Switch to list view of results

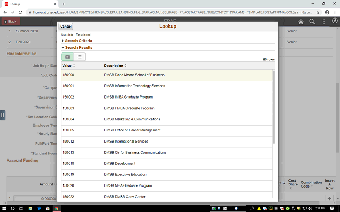tap(79, 57)
